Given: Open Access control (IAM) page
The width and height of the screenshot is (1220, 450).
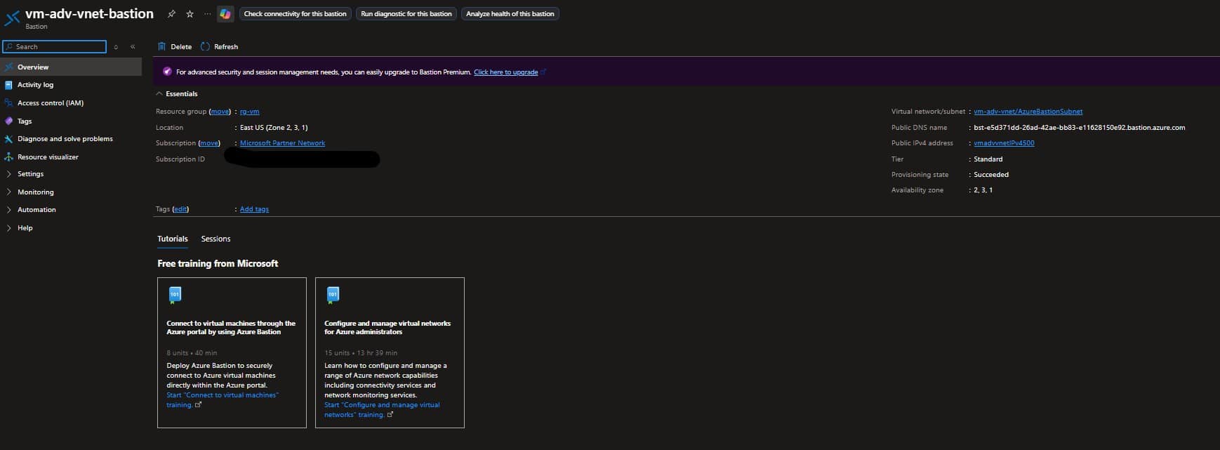Looking at the screenshot, I should [x=51, y=102].
